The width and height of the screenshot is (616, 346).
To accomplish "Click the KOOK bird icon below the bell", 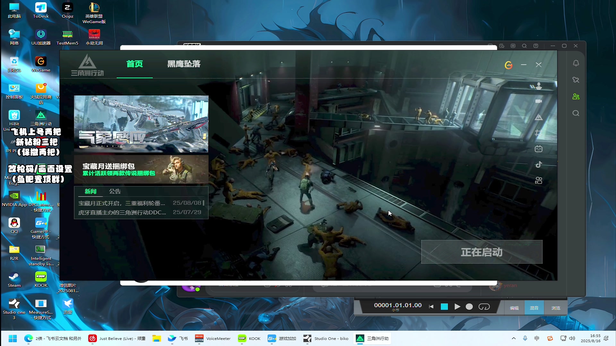I will click(576, 80).
